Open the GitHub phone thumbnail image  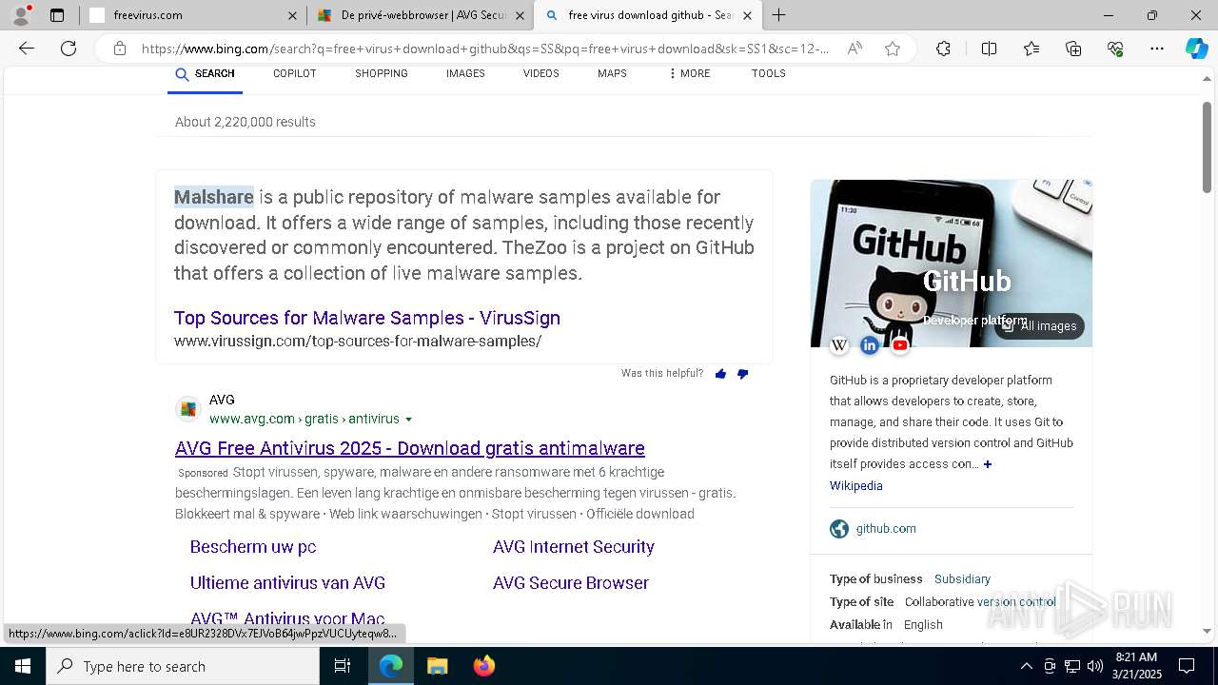(x=952, y=264)
